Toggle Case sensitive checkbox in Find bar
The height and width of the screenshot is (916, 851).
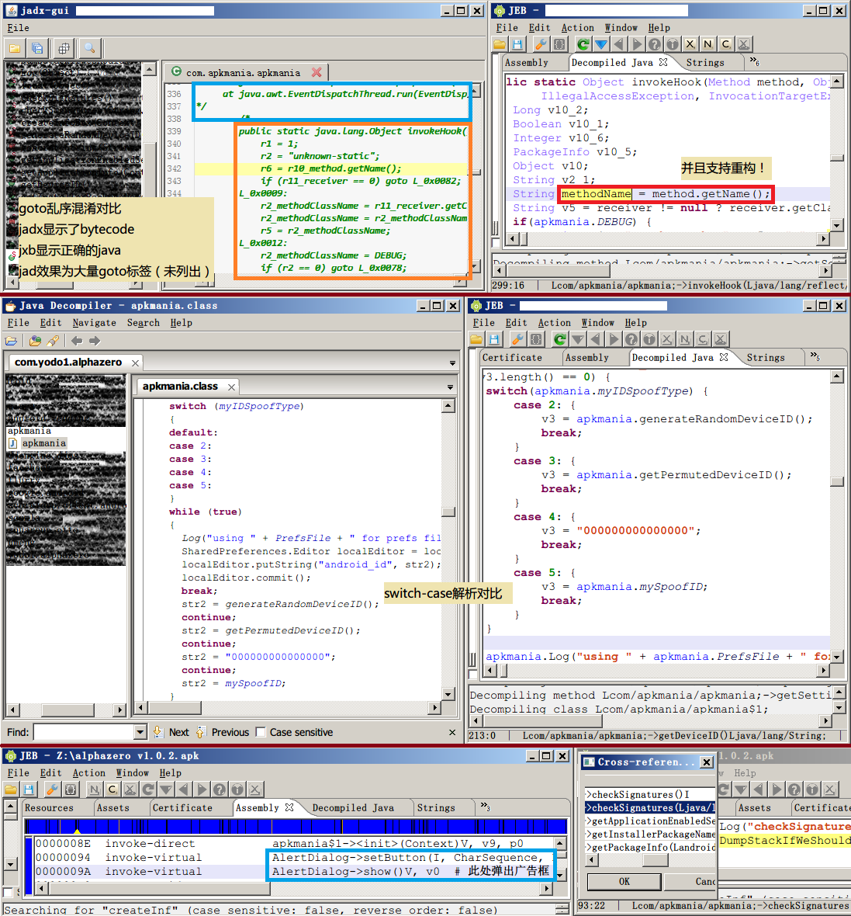261,732
